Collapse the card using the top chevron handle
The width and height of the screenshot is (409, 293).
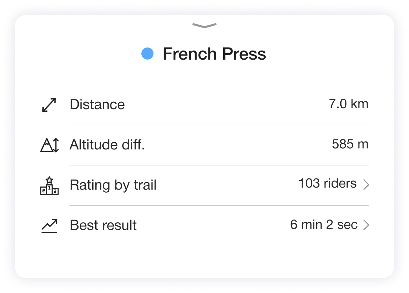click(x=204, y=26)
